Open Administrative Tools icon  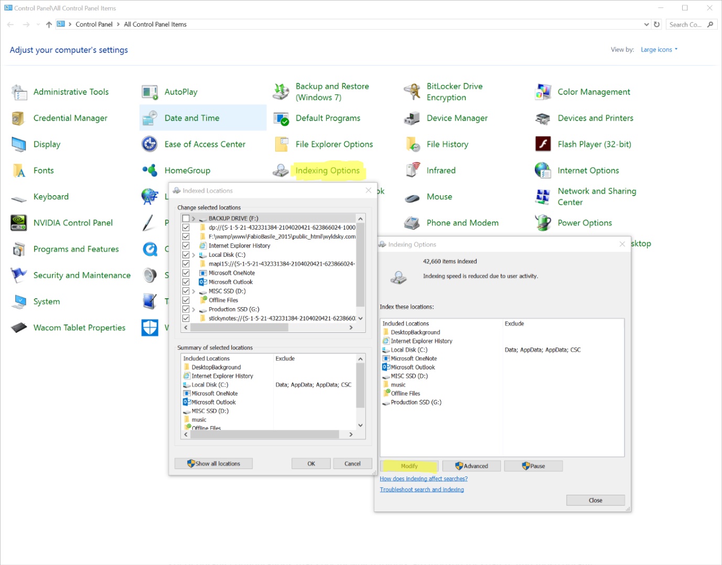tap(19, 92)
